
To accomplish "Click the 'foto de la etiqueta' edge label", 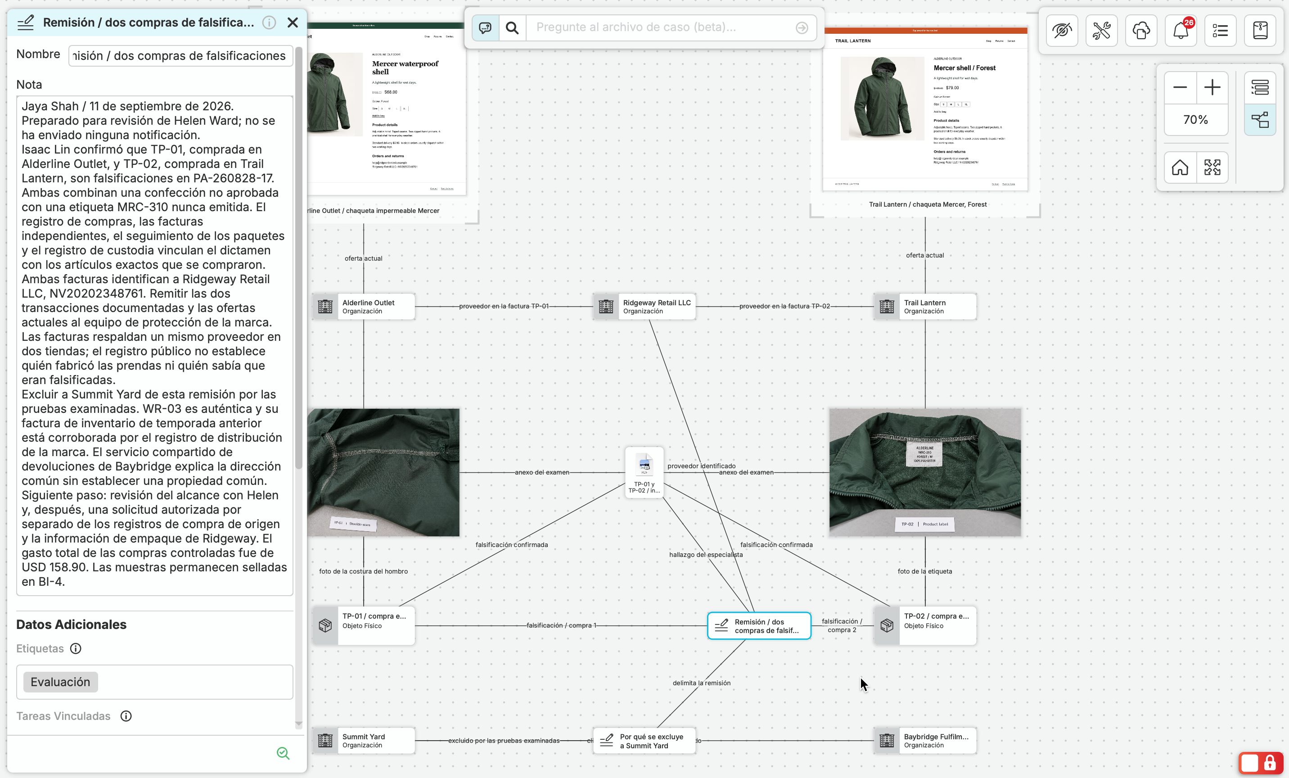I will (x=925, y=571).
